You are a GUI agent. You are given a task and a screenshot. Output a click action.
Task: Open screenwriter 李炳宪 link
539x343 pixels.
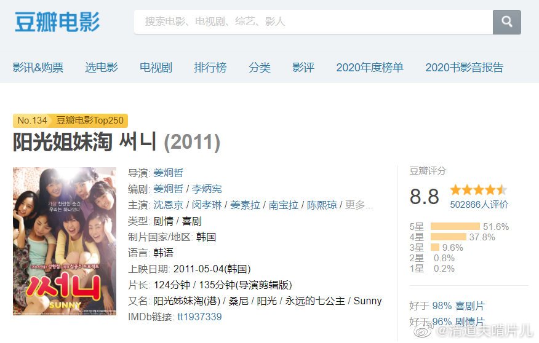click(207, 189)
